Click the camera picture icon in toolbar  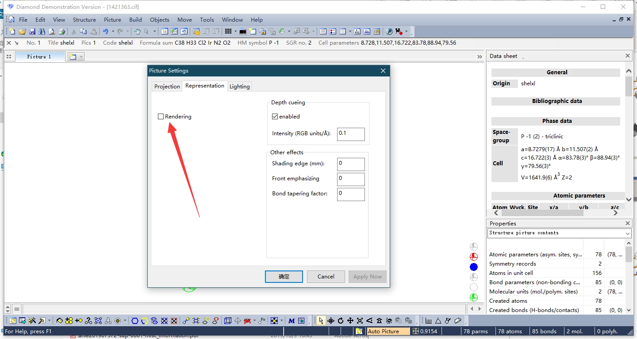click(x=243, y=31)
